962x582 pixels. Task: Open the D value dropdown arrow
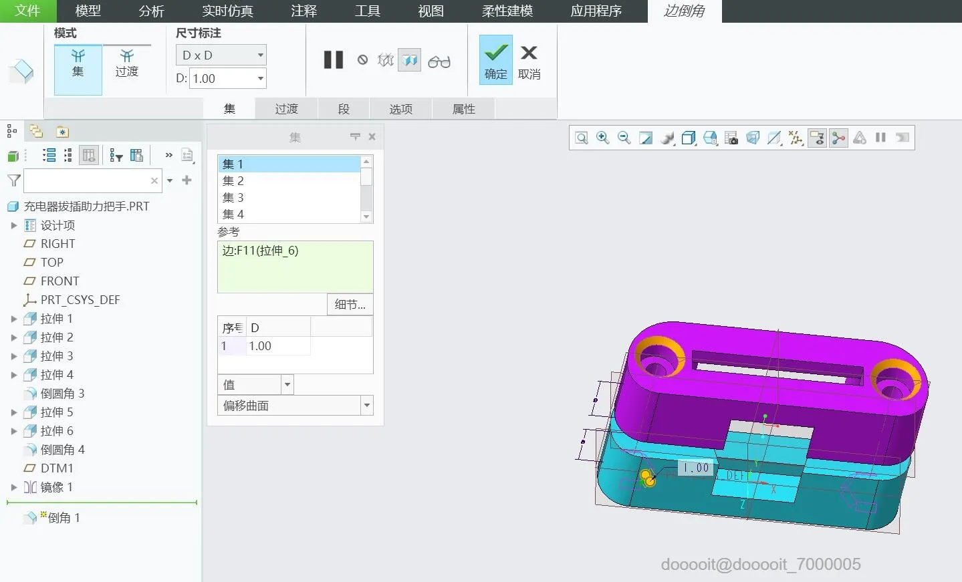pyautogui.click(x=260, y=78)
